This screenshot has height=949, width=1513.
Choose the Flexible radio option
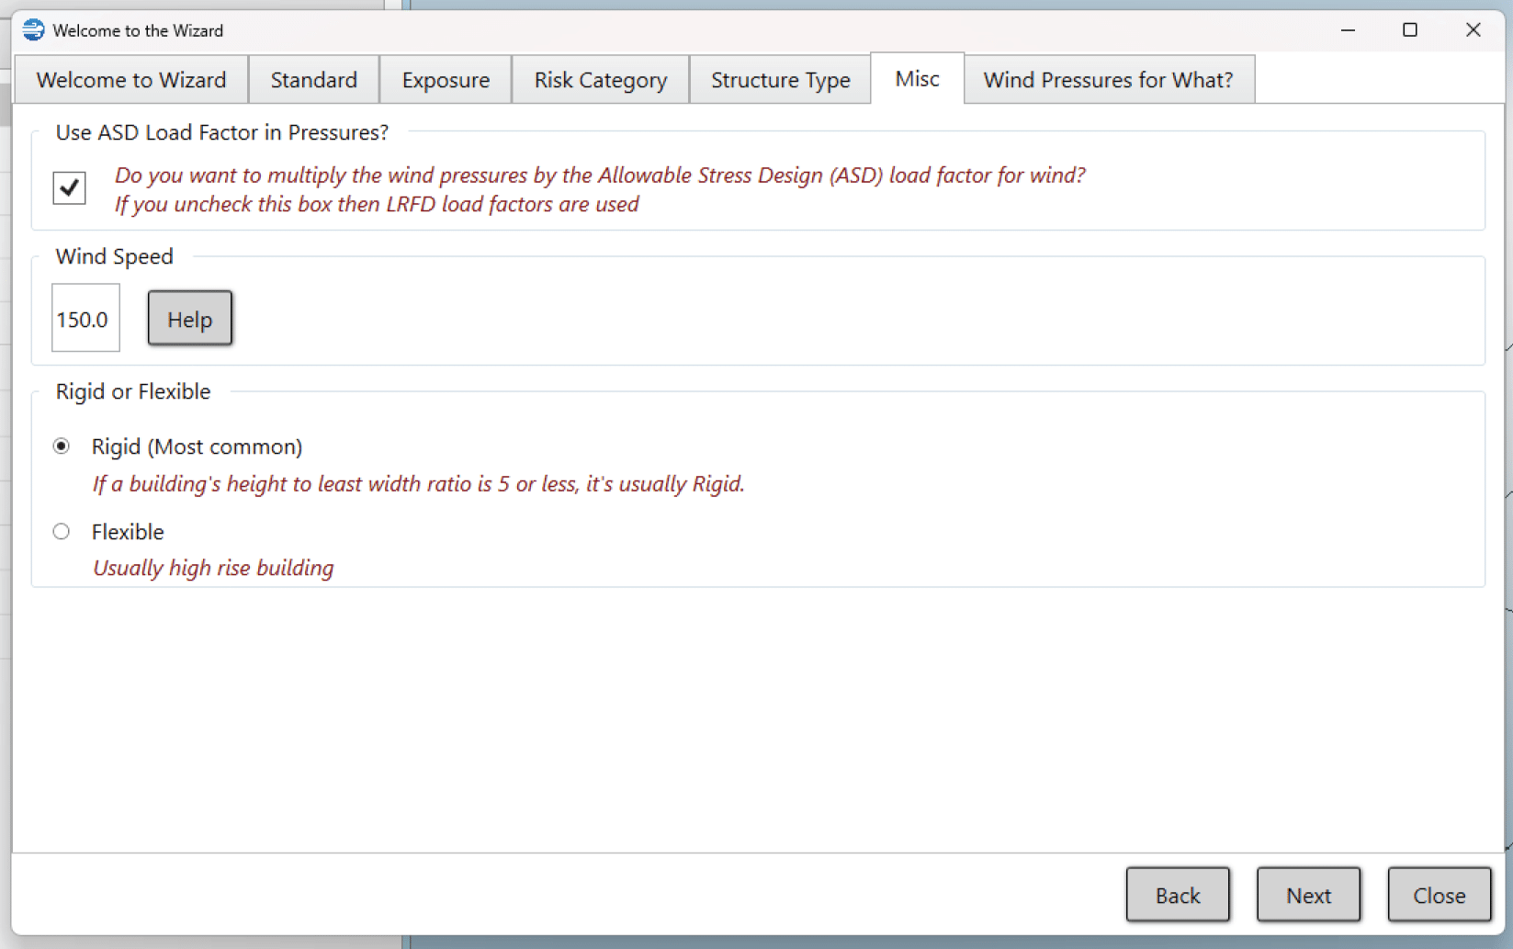tap(62, 532)
